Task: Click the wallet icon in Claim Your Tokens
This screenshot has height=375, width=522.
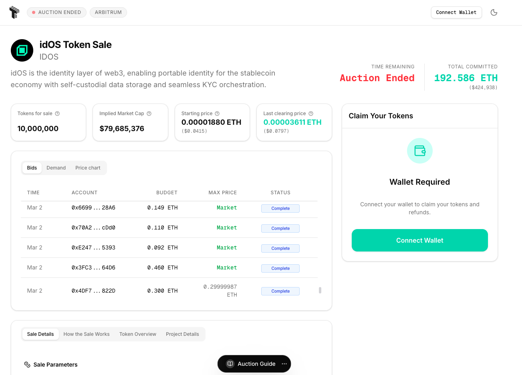Action: [x=419, y=151]
